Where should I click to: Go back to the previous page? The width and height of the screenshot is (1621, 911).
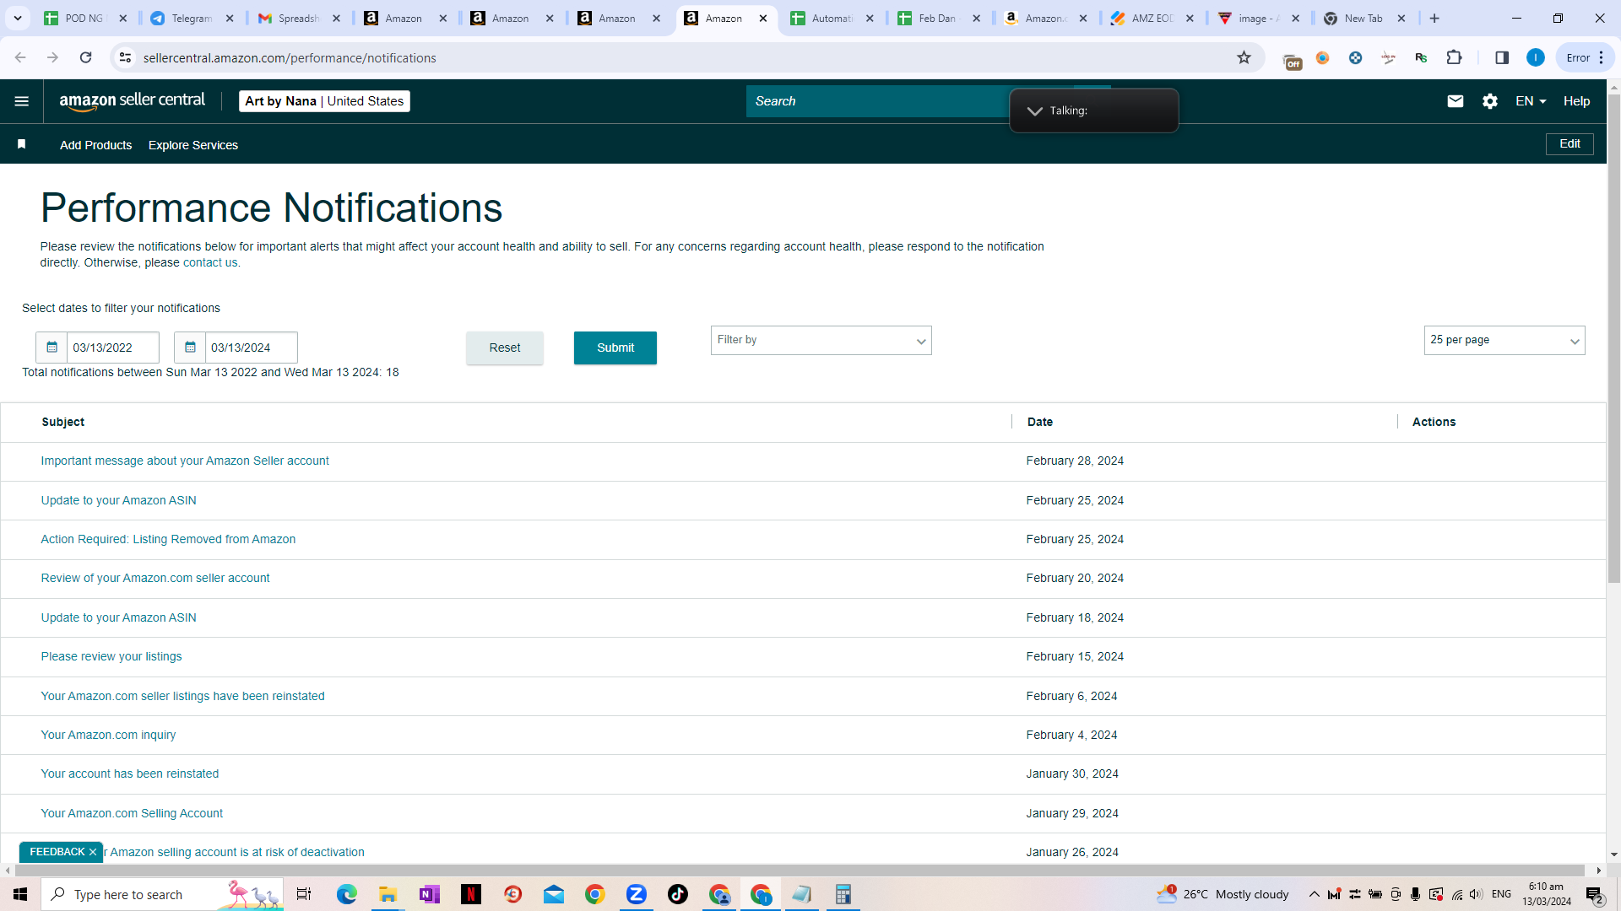(20, 57)
